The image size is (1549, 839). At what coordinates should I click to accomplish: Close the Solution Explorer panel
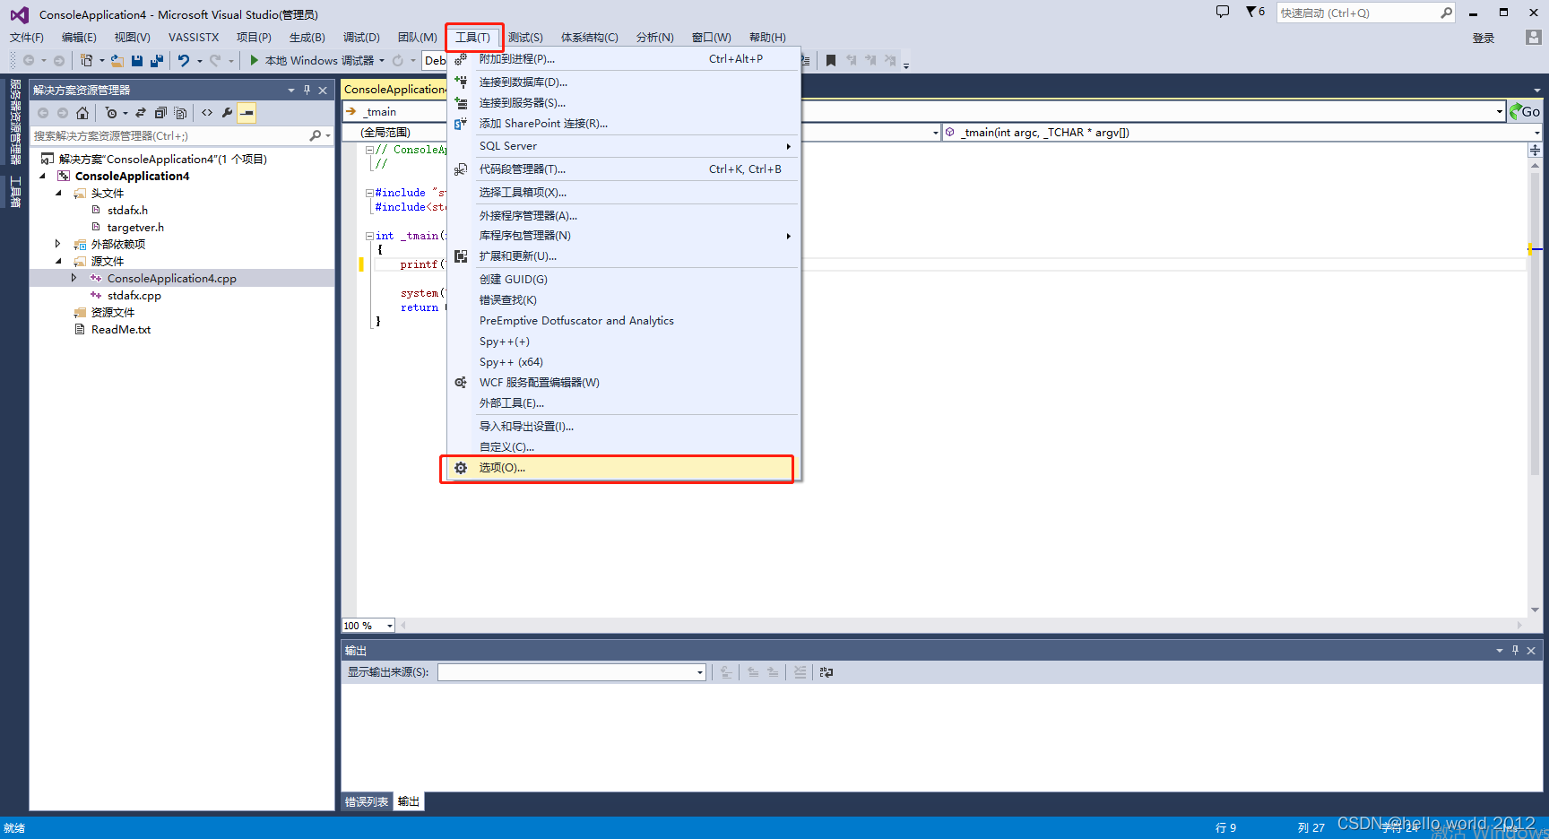pyautogui.click(x=323, y=90)
